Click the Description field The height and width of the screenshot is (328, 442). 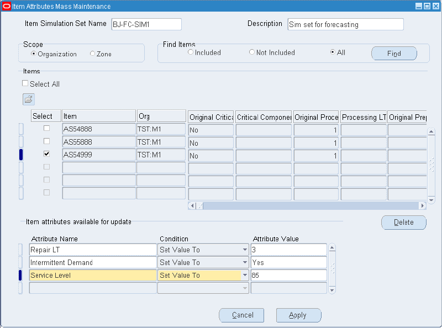click(346, 24)
